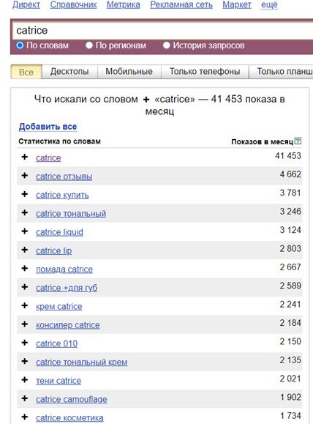Add 'catrice косметика' using its plus icon
Viewport: 313px width, 424px height.
point(25,417)
